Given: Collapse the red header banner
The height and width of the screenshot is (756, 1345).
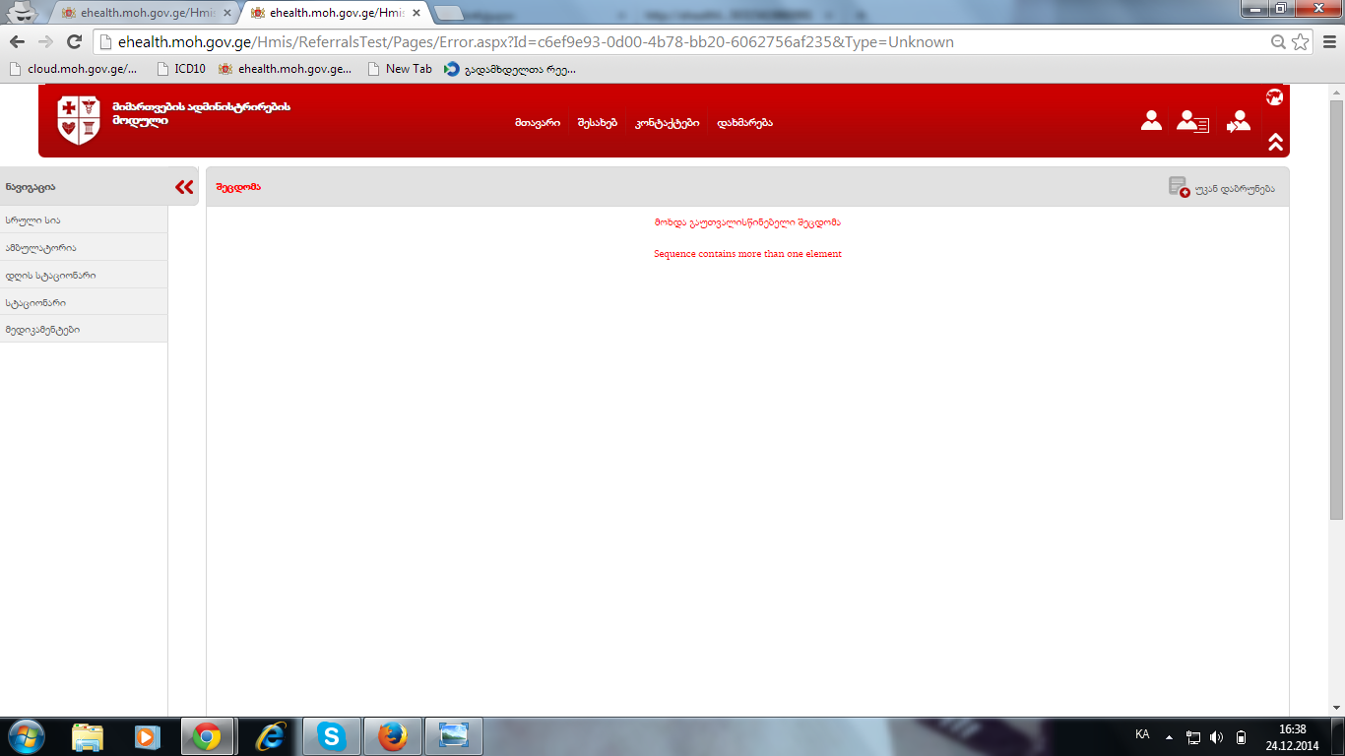Looking at the screenshot, I should [x=1275, y=142].
